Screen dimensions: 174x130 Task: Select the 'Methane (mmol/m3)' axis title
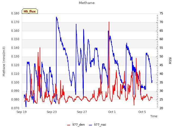(4, 61)
